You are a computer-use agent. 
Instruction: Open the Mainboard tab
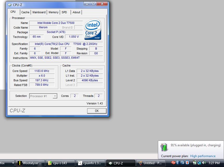[x=39, y=12]
